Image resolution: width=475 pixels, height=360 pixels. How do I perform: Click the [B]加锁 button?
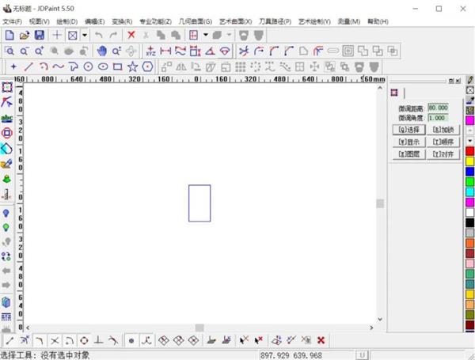click(443, 130)
